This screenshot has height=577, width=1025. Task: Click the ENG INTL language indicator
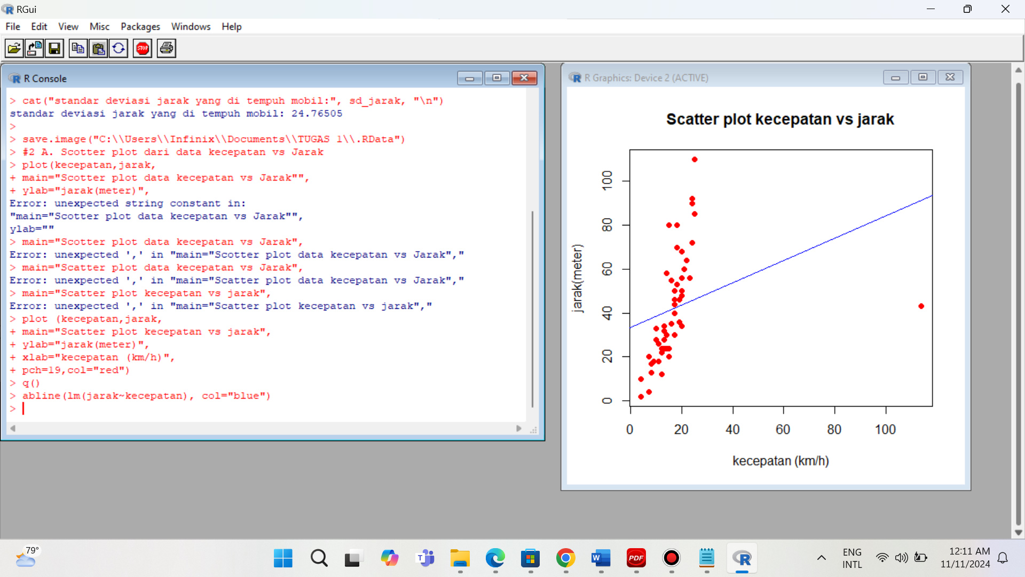852,558
